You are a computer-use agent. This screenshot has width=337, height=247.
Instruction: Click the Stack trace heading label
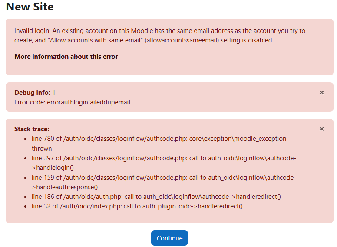(x=32, y=129)
